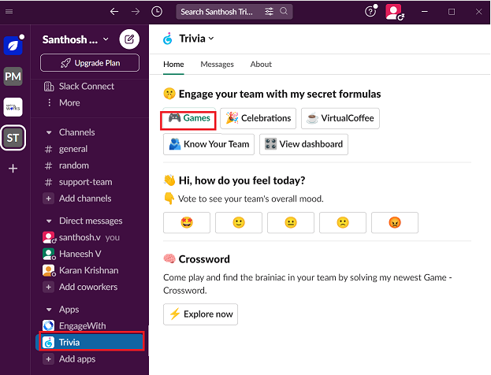Image resolution: width=491 pixels, height=375 pixels.
Task: Open the user profile avatar in title bar
Action: point(393,12)
